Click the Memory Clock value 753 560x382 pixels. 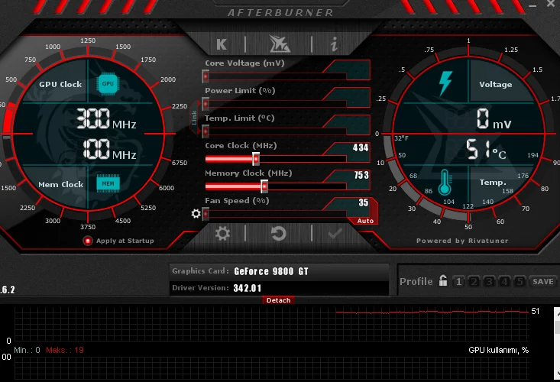click(361, 175)
